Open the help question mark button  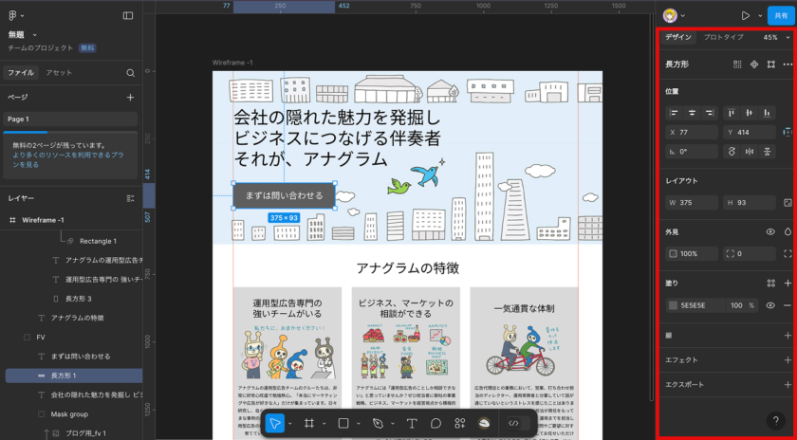pos(775,420)
